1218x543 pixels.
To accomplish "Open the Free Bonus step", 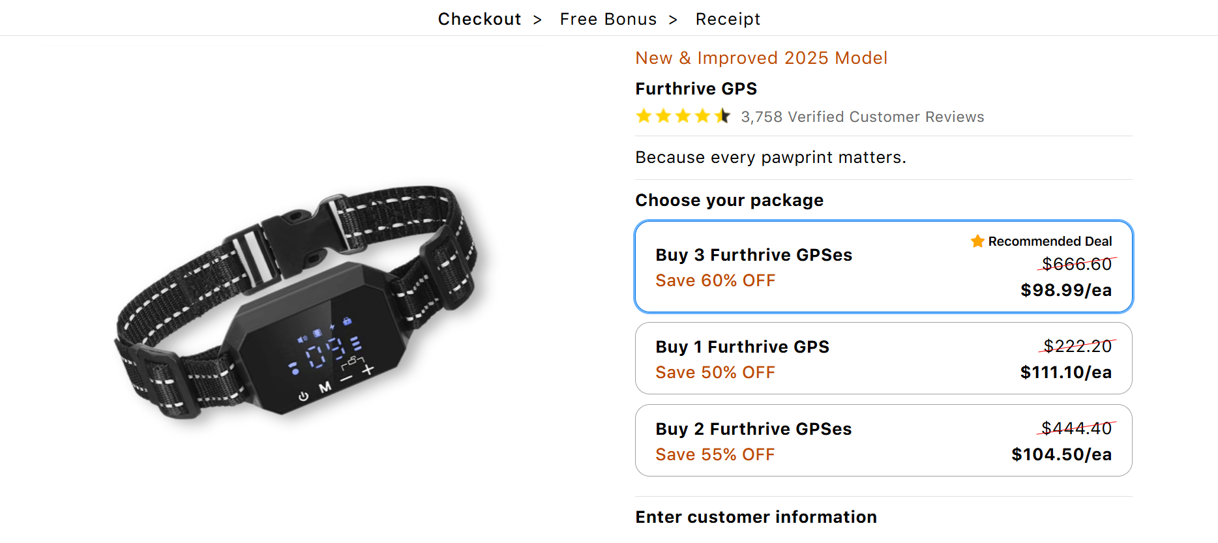I will tap(608, 20).
